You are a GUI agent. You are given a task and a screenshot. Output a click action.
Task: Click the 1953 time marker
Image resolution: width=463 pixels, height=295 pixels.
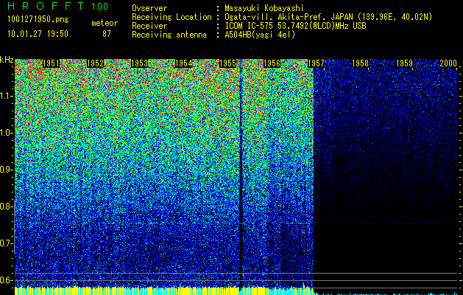pos(139,63)
